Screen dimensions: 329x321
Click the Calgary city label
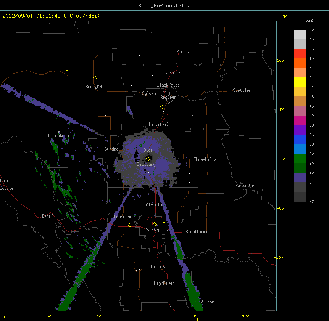[x=152, y=230]
